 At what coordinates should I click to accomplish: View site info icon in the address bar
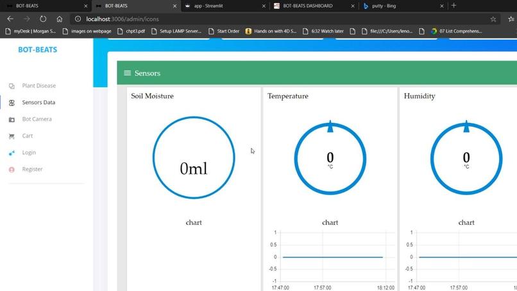78,19
